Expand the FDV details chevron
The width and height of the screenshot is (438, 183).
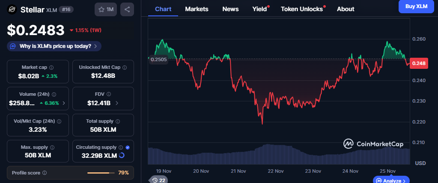tap(117, 103)
